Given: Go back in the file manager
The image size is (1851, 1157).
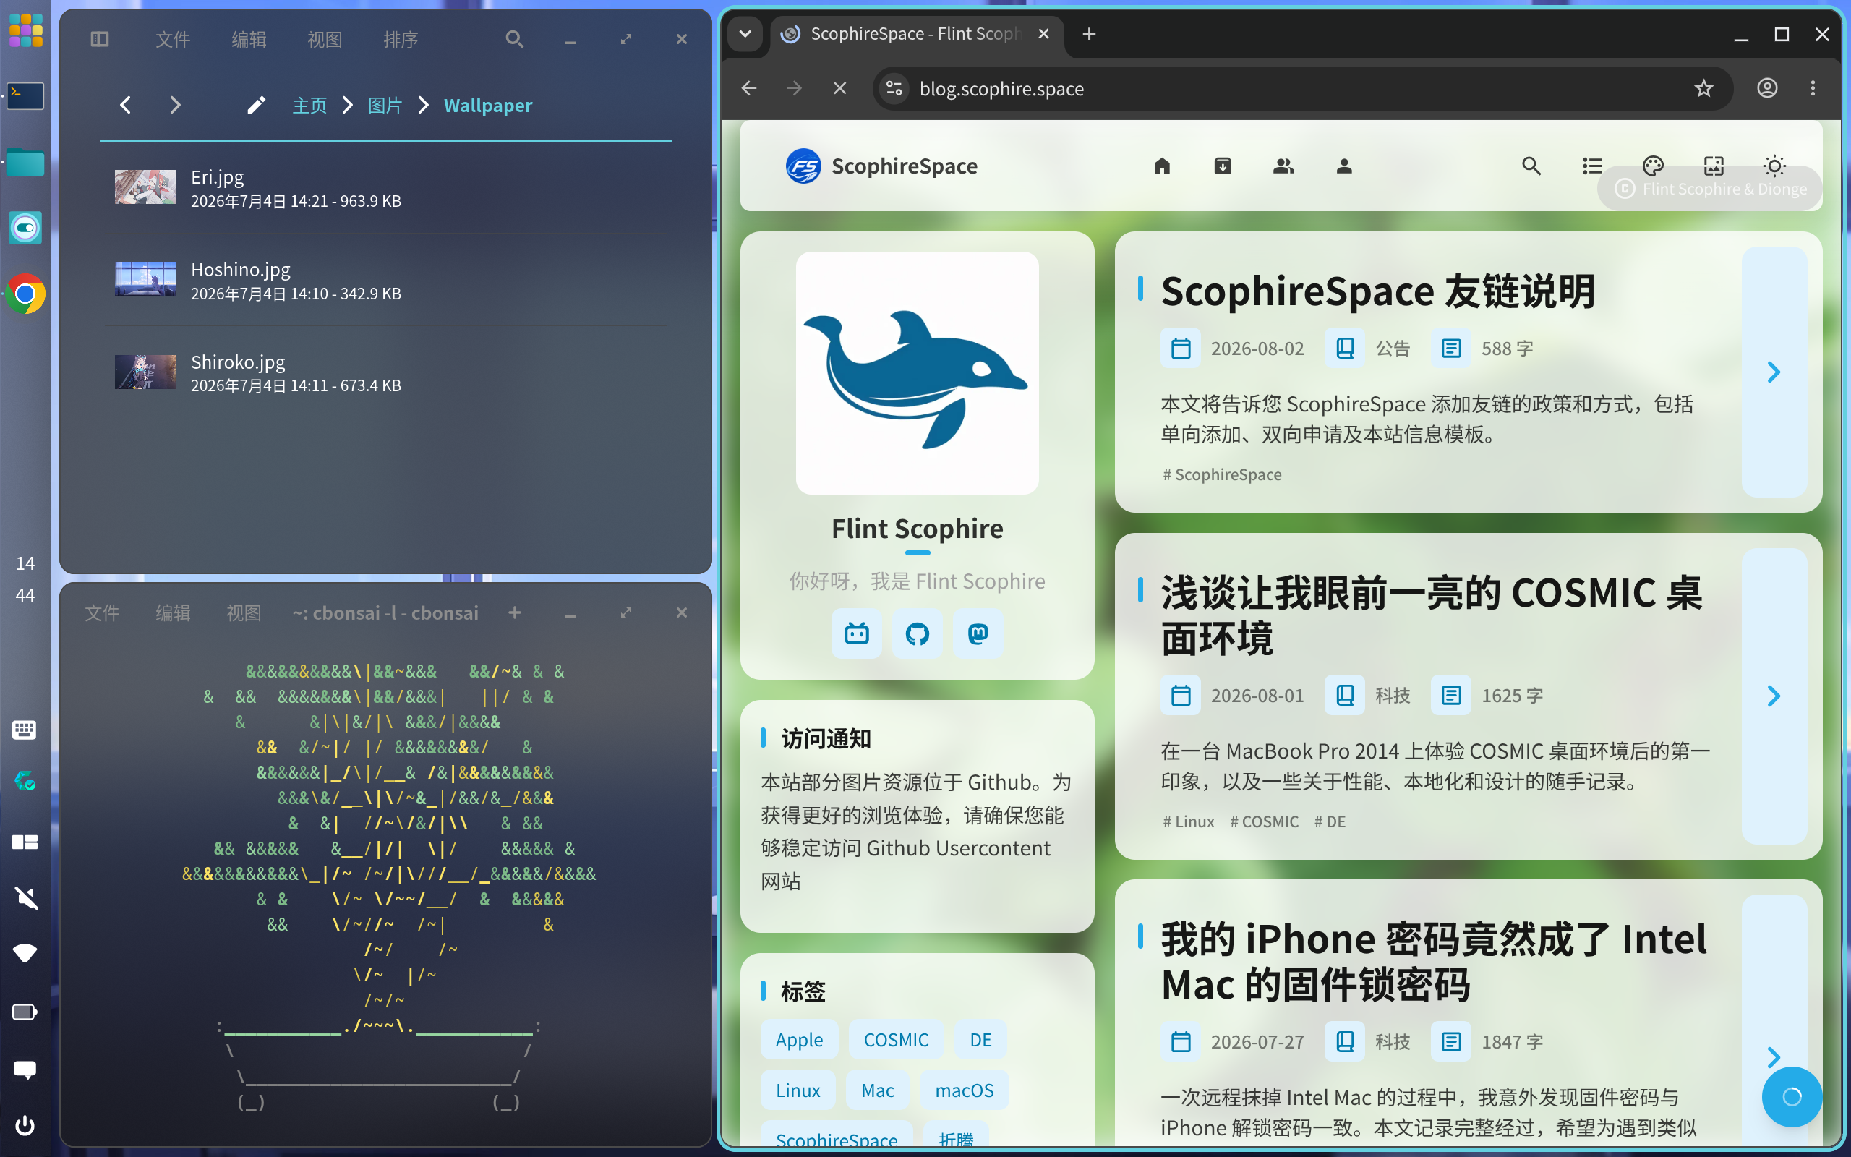Looking at the screenshot, I should [125, 105].
